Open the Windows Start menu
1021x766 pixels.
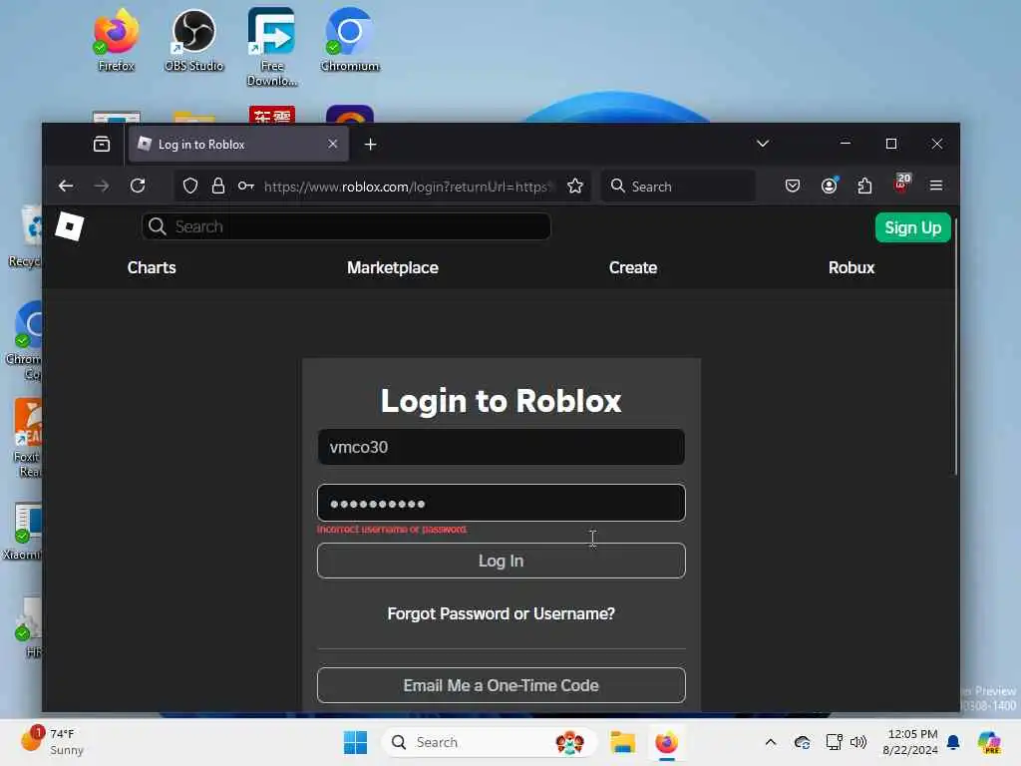(x=356, y=742)
